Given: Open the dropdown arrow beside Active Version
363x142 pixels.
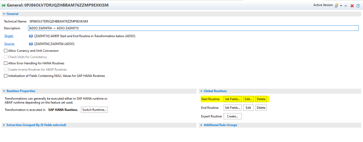Looking at the screenshot, I should click(341, 6).
